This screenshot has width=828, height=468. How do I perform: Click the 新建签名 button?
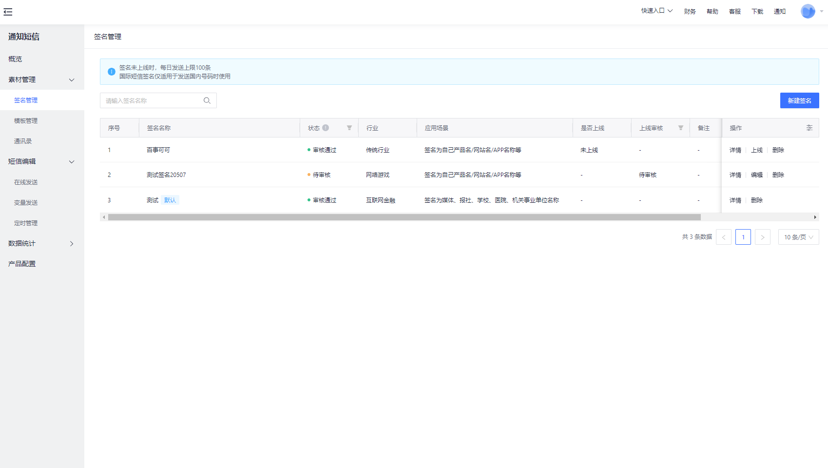click(799, 100)
